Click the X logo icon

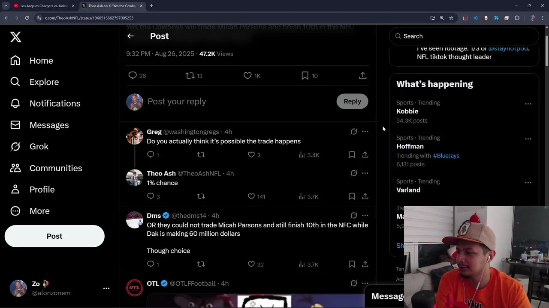click(x=16, y=37)
